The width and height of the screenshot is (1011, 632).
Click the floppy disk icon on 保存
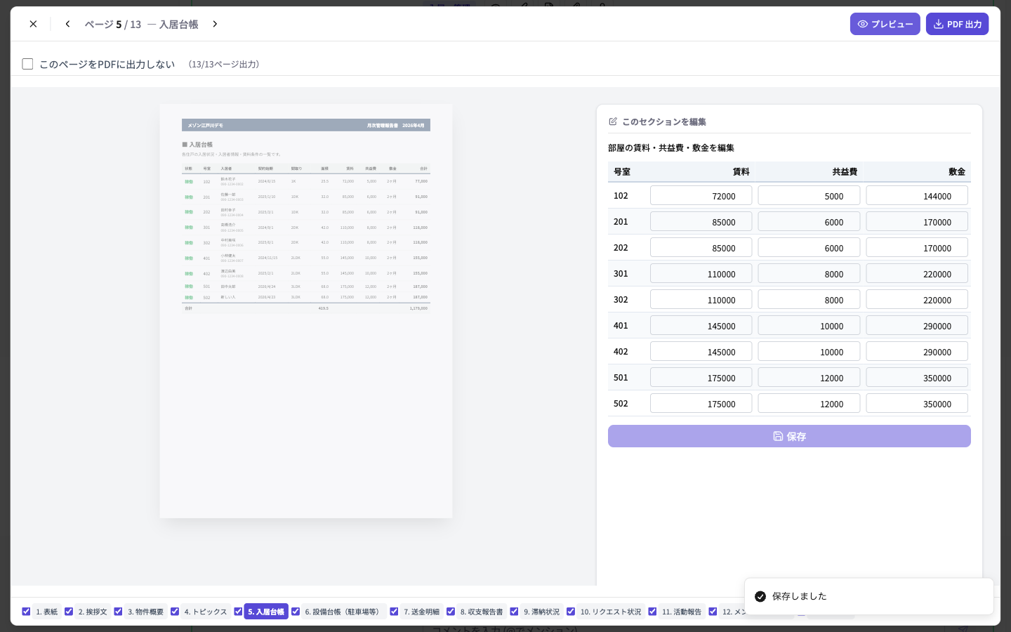click(778, 436)
